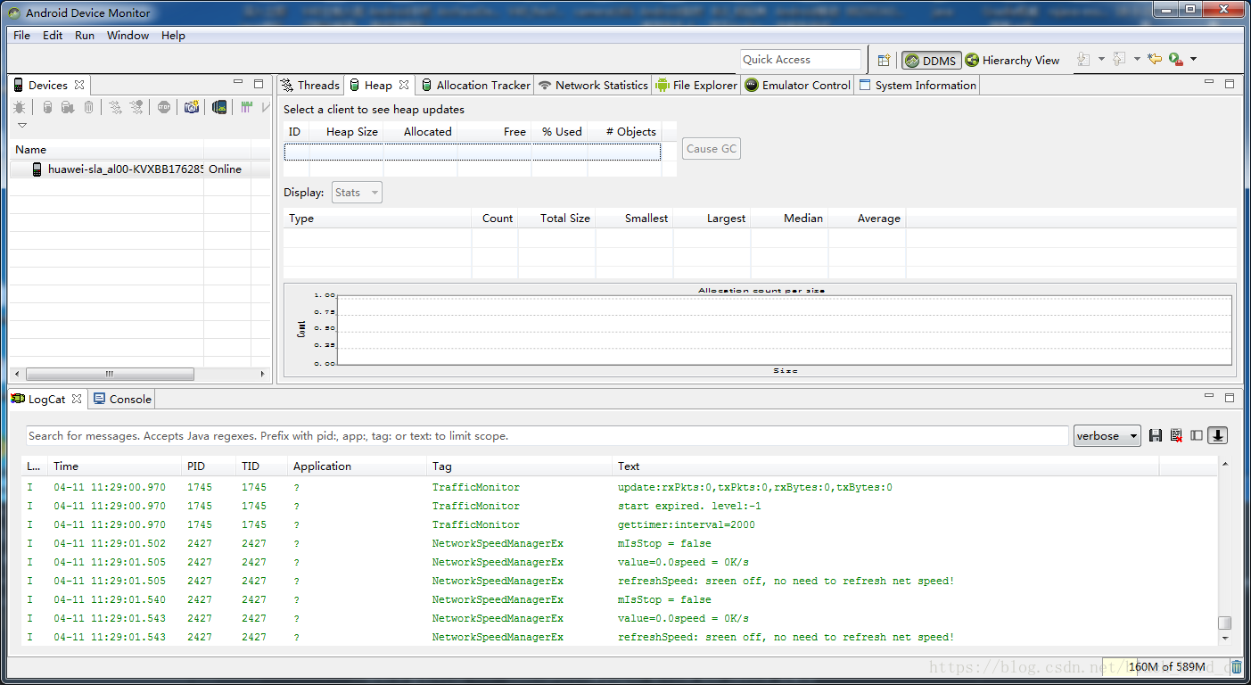
Task: Open the Window menu
Action: pyautogui.click(x=128, y=35)
